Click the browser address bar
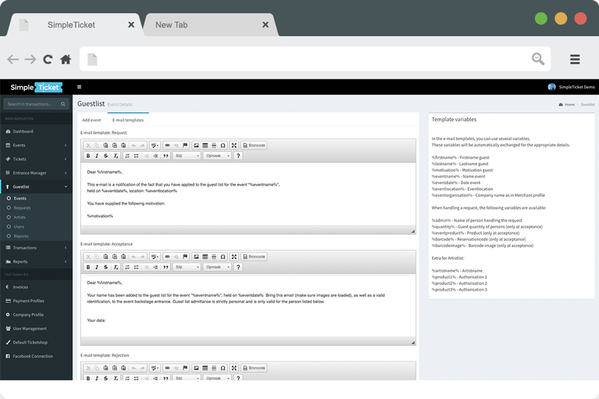 pos(315,59)
